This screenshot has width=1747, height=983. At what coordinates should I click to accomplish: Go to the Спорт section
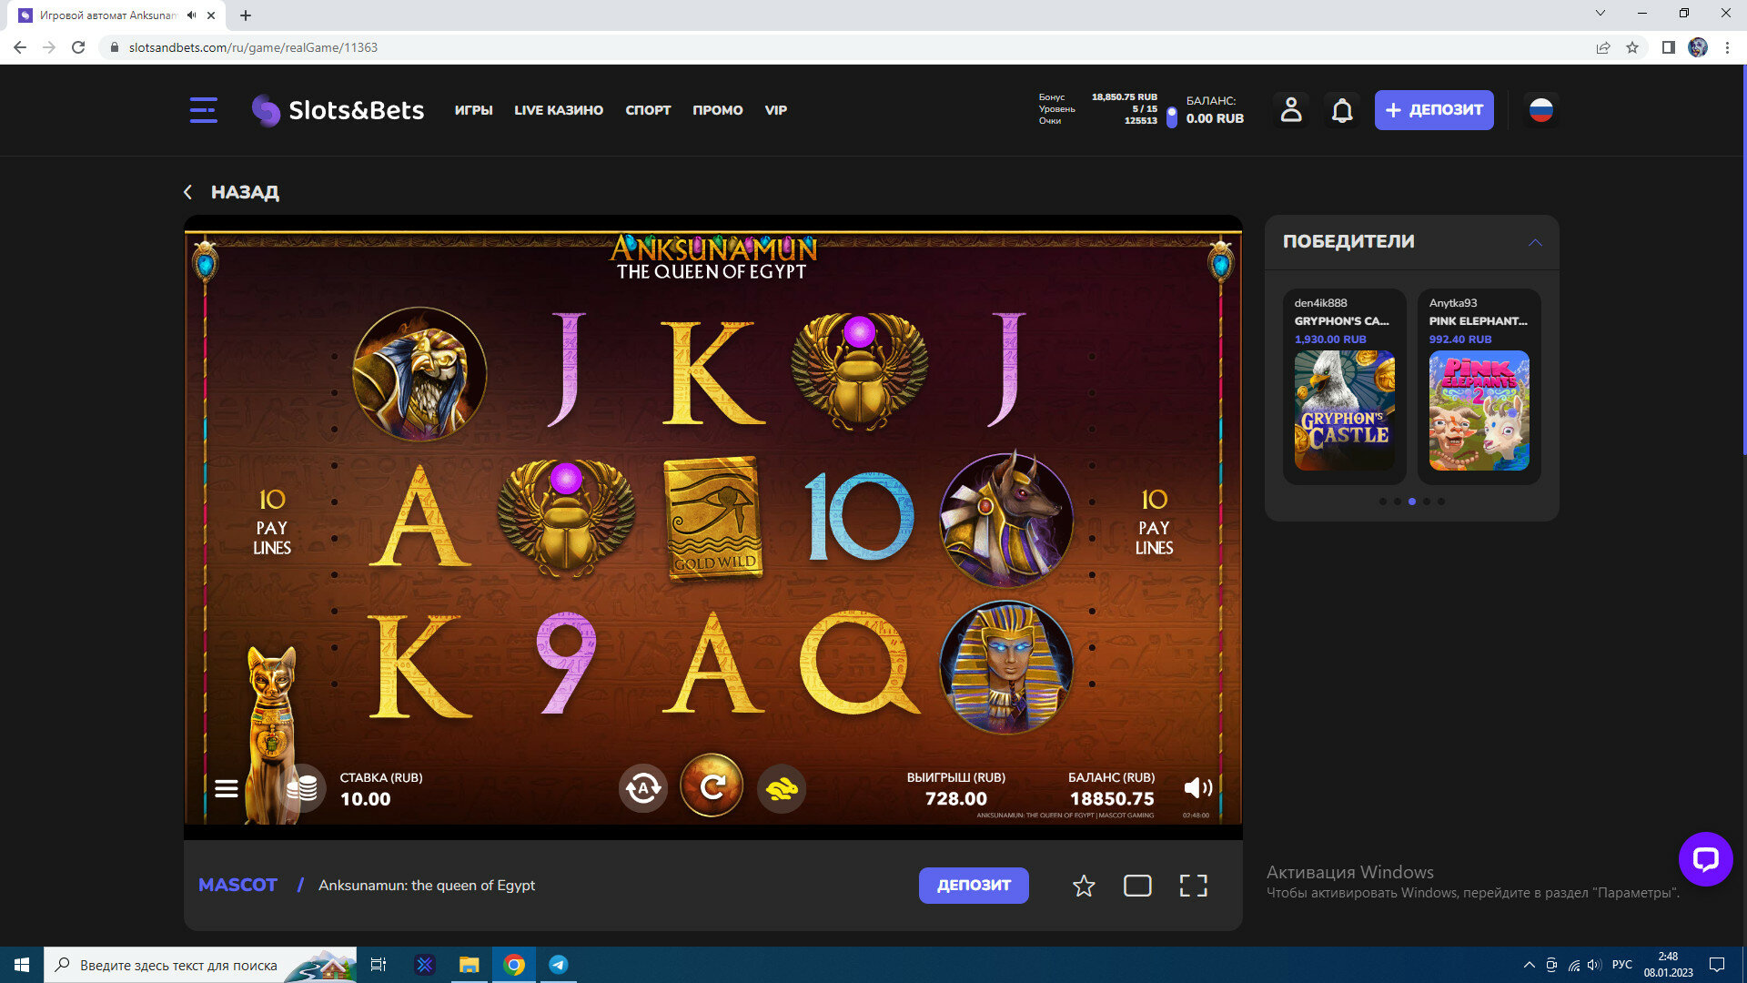[x=648, y=110]
